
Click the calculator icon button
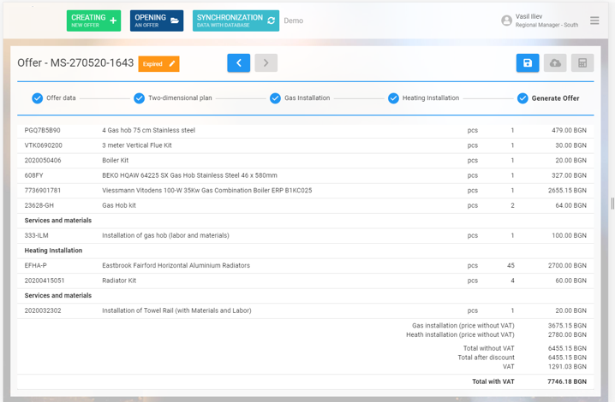pyautogui.click(x=582, y=62)
